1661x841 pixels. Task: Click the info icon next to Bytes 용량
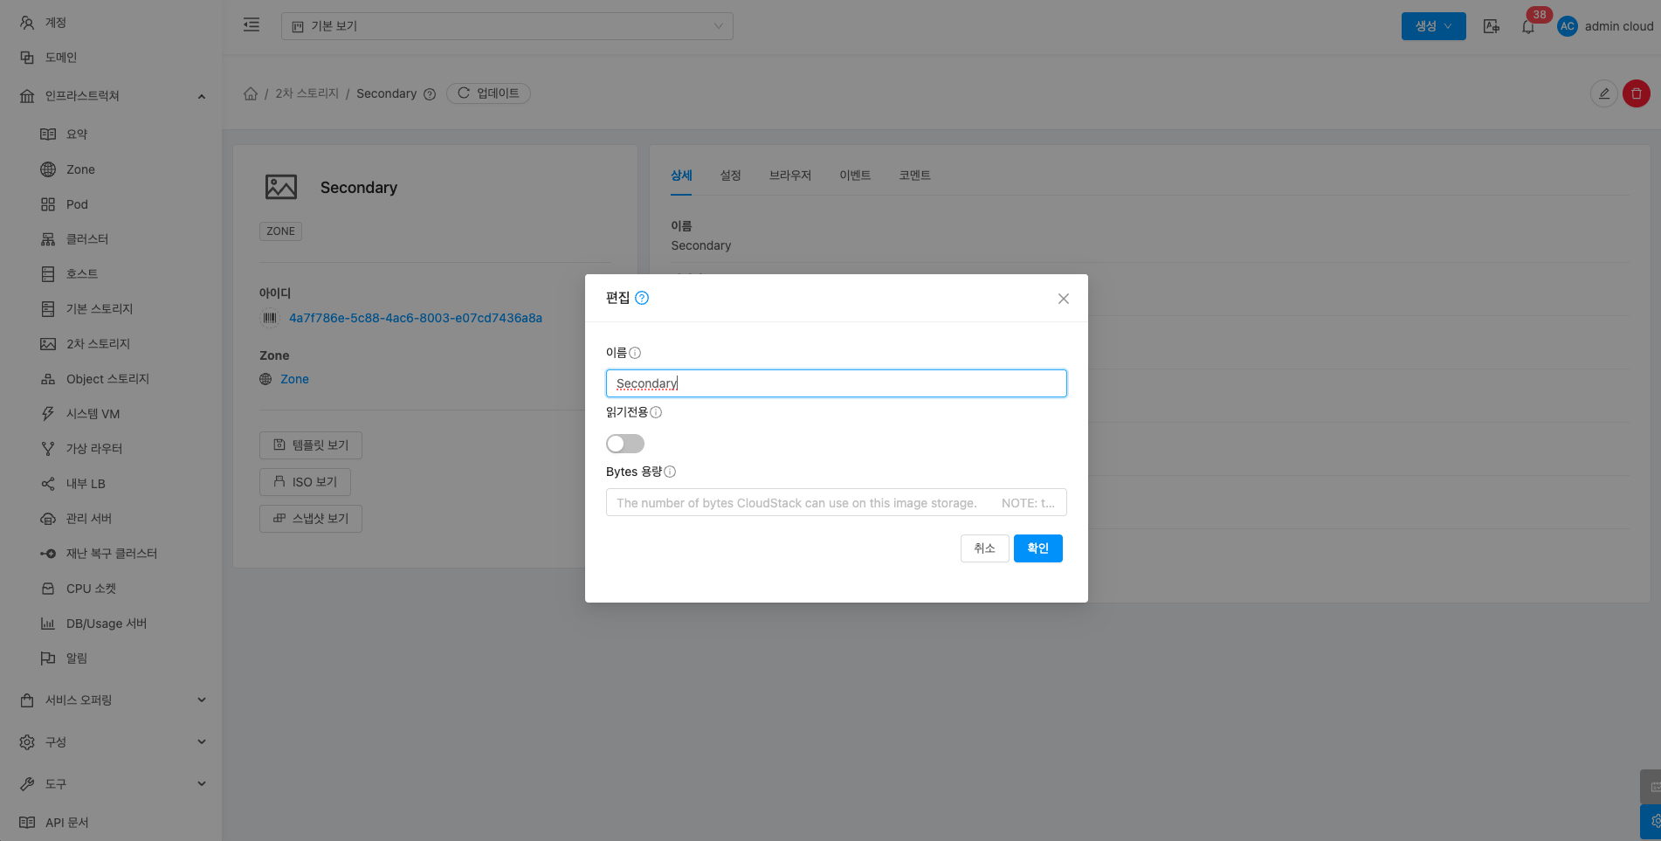(670, 472)
